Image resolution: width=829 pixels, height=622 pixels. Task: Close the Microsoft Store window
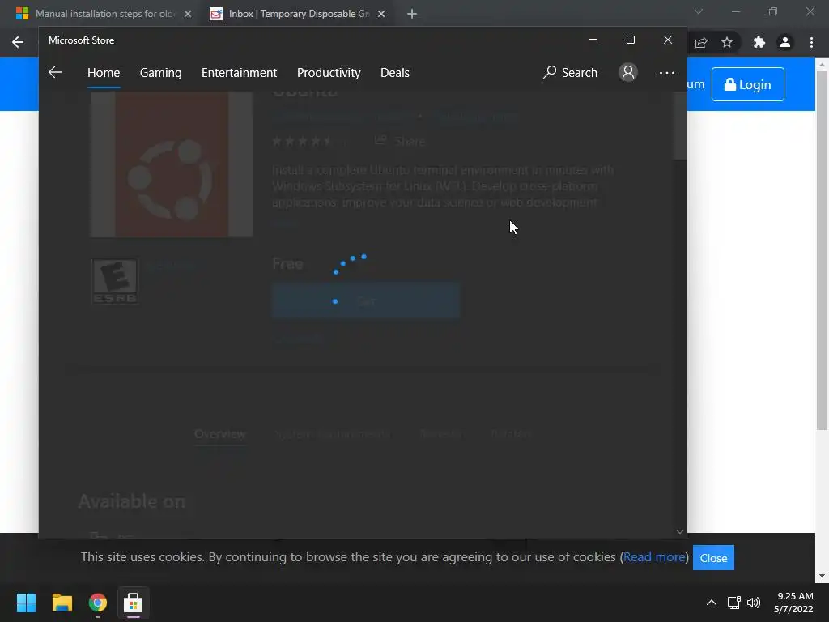[x=668, y=40]
